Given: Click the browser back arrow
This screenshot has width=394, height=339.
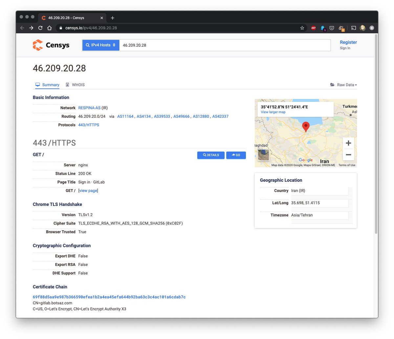Looking at the screenshot, I should 22,28.
